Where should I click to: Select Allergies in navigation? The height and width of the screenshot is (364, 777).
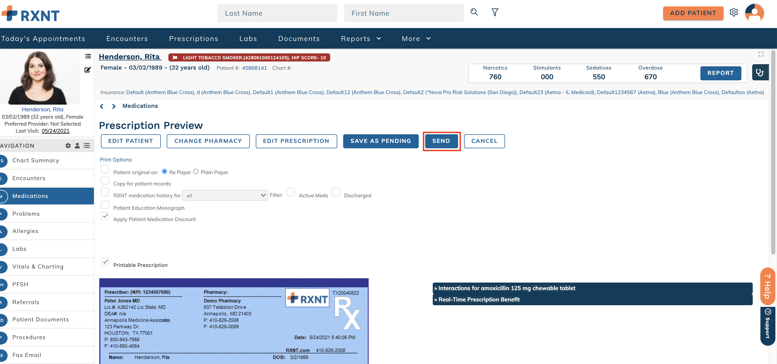(x=47, y=231)
